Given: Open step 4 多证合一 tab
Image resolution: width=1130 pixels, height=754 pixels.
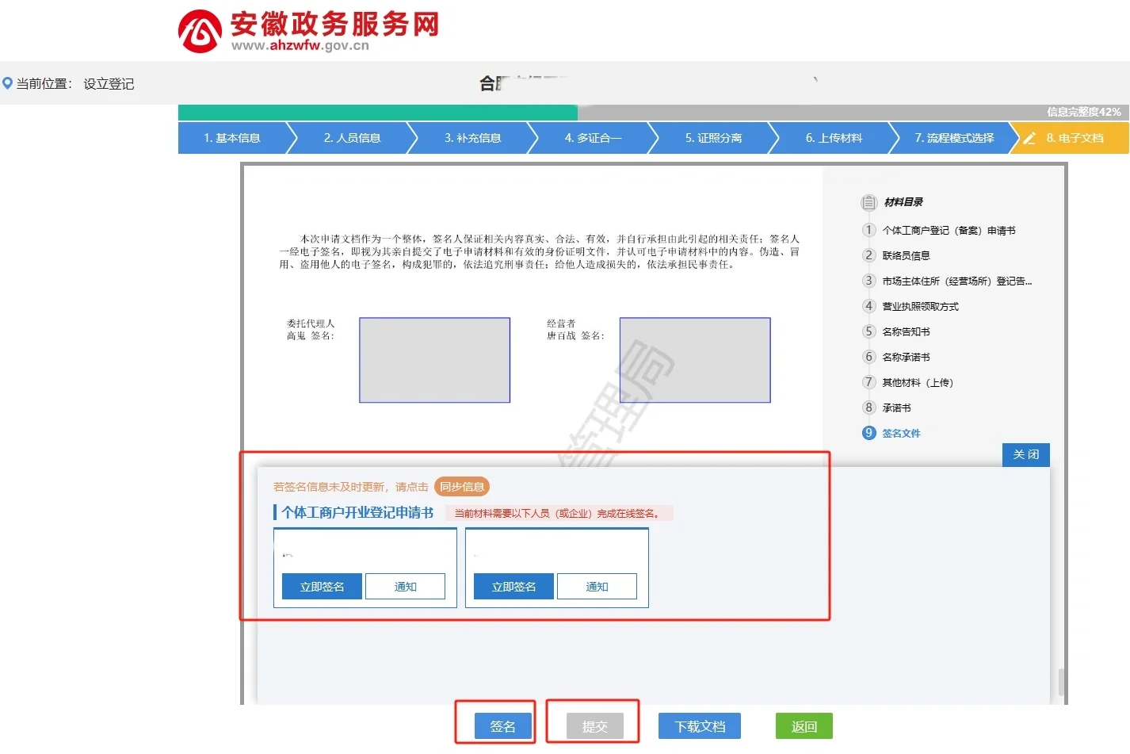Looking at the screenshot, I should coord(592,138).
